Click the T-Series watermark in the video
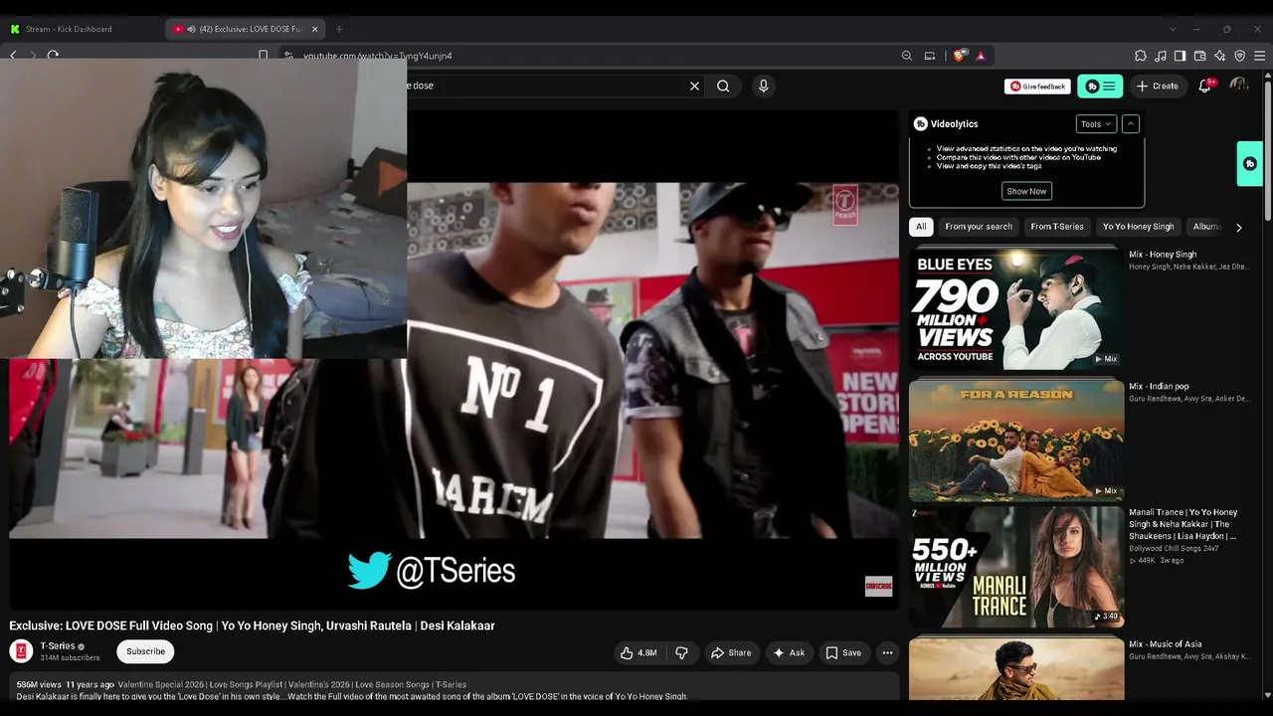This screenshot has height=716, width=1273. 845,205
